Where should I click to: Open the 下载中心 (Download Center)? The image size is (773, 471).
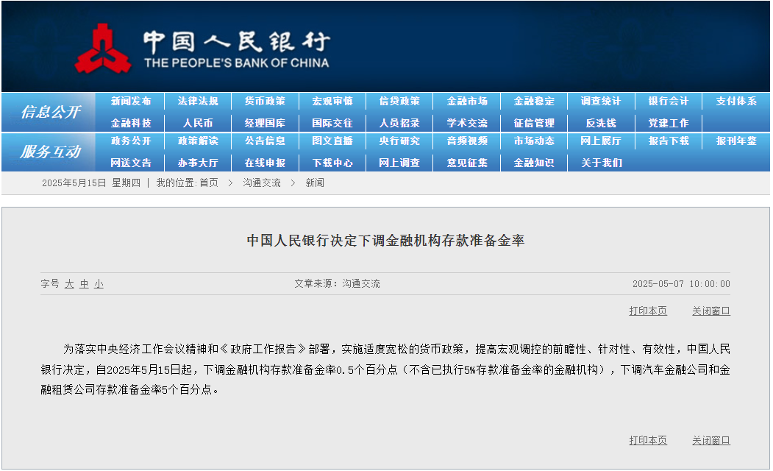[332, 162]
